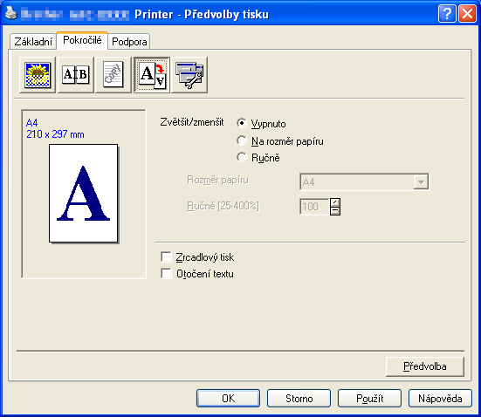
Task: Switch to the Podpora tab
Action: (x=129, y=42)
